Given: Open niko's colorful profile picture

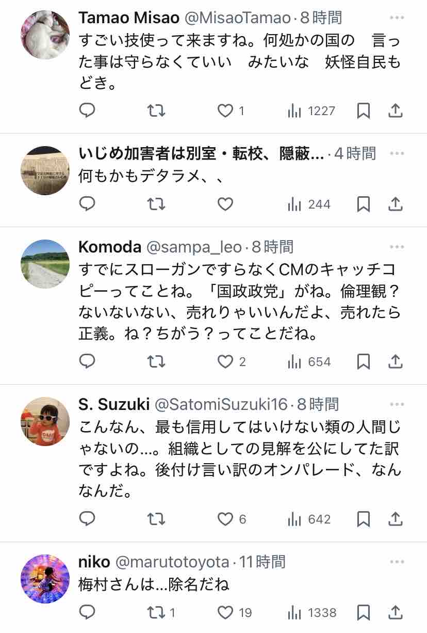Looking at the screenshot, I should pyautogui.click(x=45, y=579).
